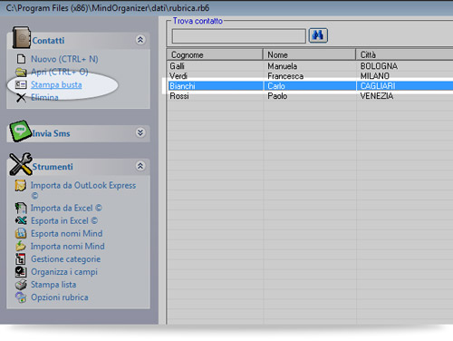Click the name cell Carlo
Image resolution: width=453 pixels, height=341 pixels.
(276, 86)
